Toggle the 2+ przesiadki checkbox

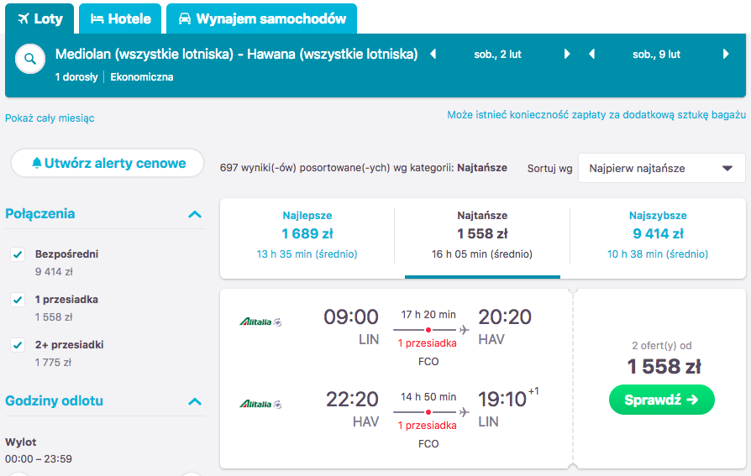[x=18, y=345]
